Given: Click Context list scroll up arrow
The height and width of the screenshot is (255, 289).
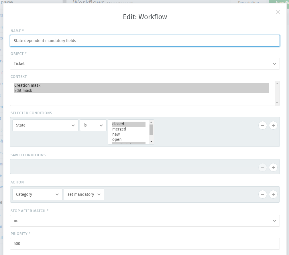Looking at the screenshot, I should [277, 84].
